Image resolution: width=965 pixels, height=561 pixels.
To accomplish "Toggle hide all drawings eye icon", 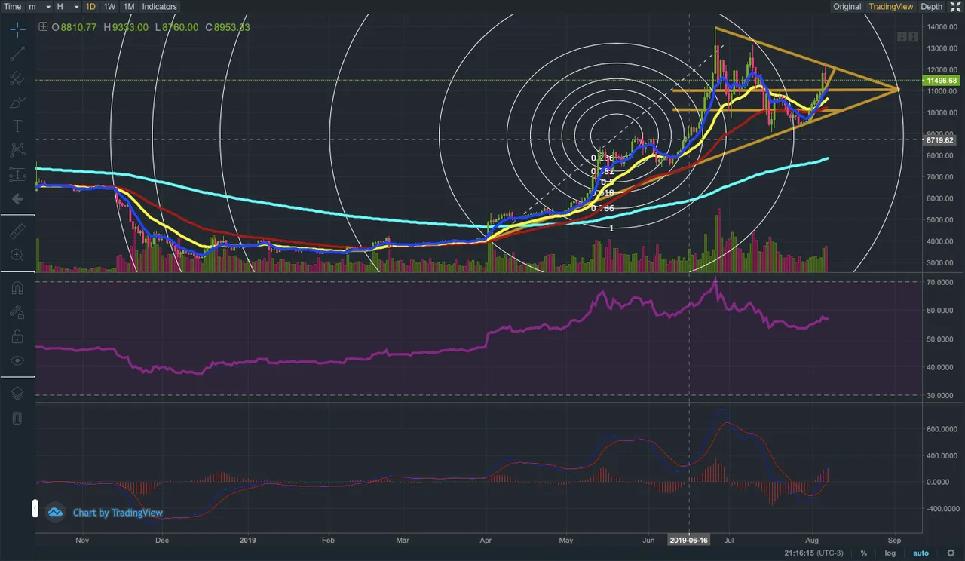I will click(17, 360).
